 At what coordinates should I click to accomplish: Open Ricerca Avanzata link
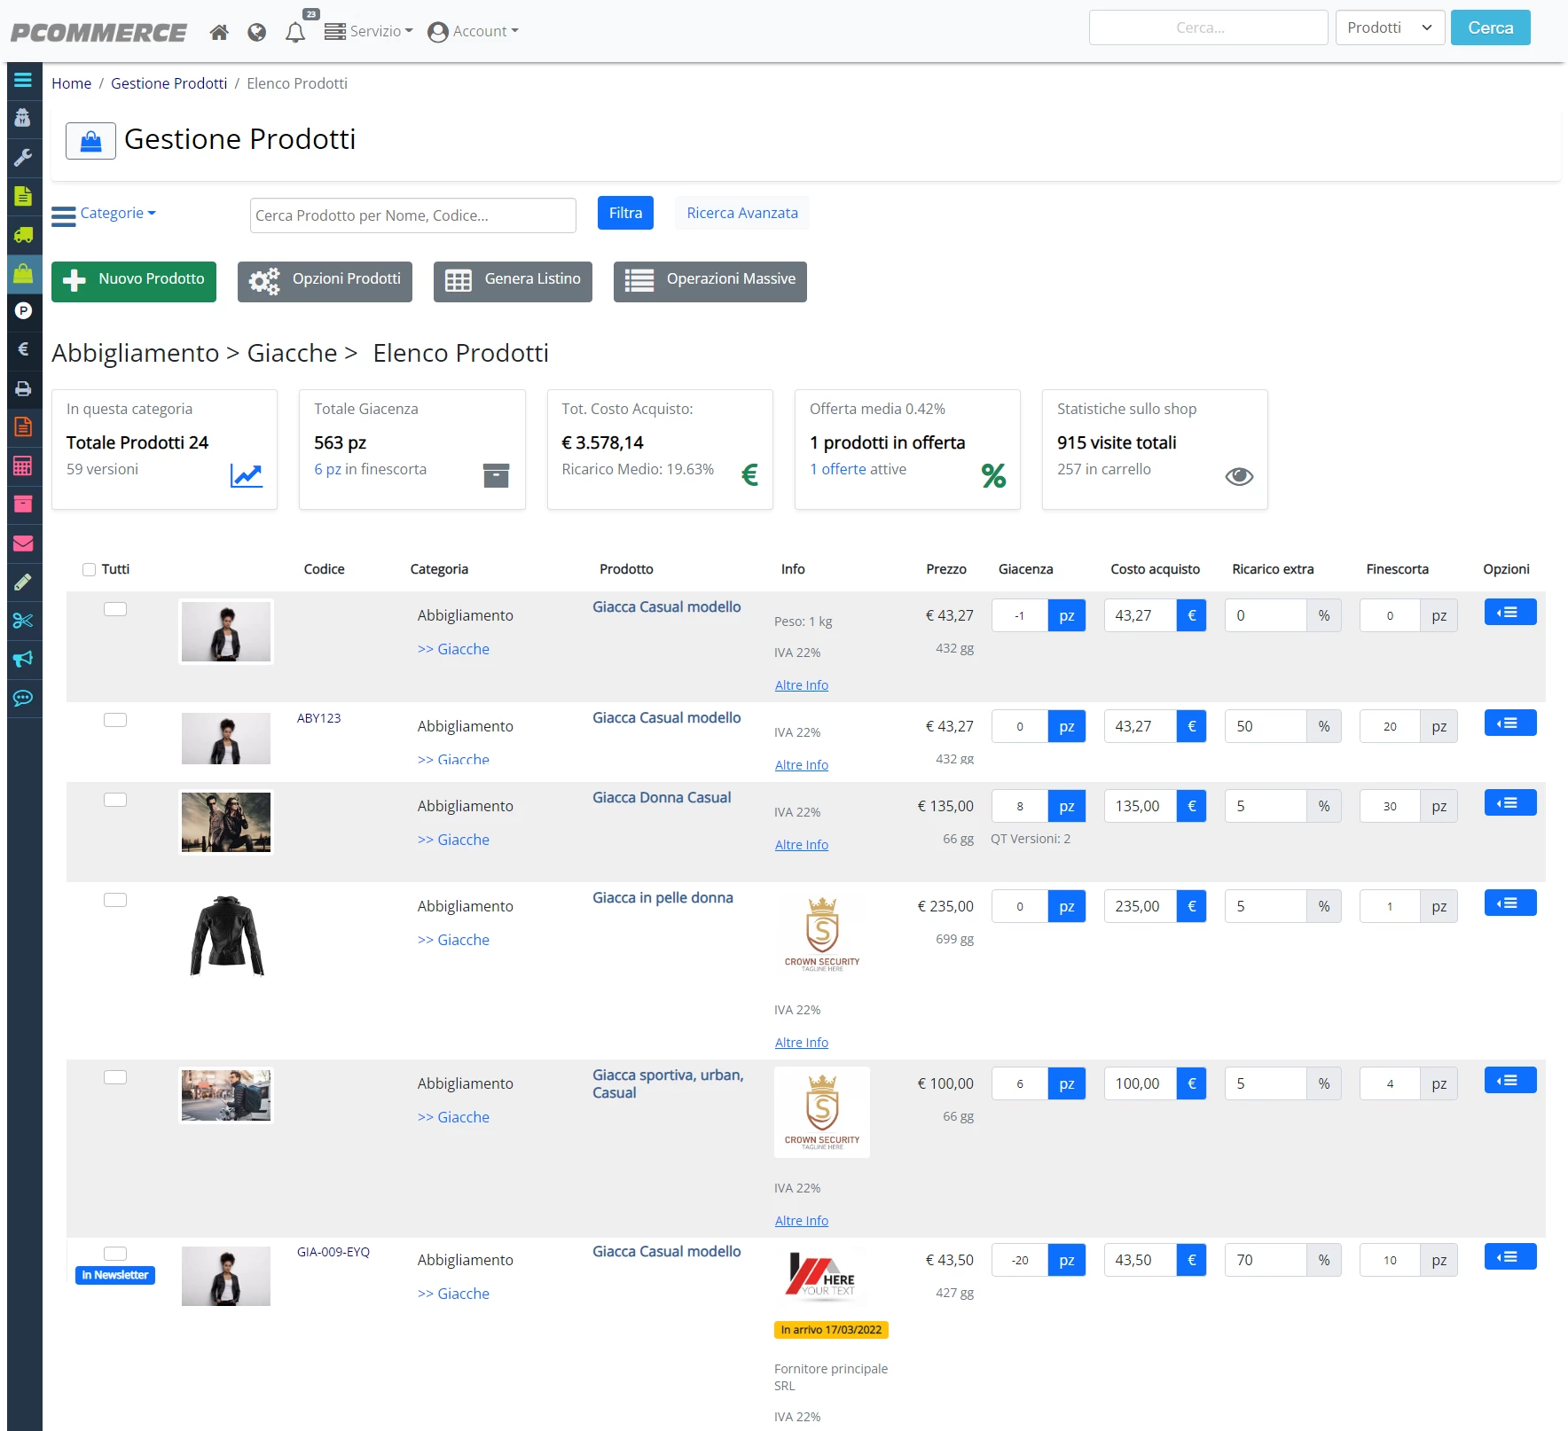pos(742,213)
